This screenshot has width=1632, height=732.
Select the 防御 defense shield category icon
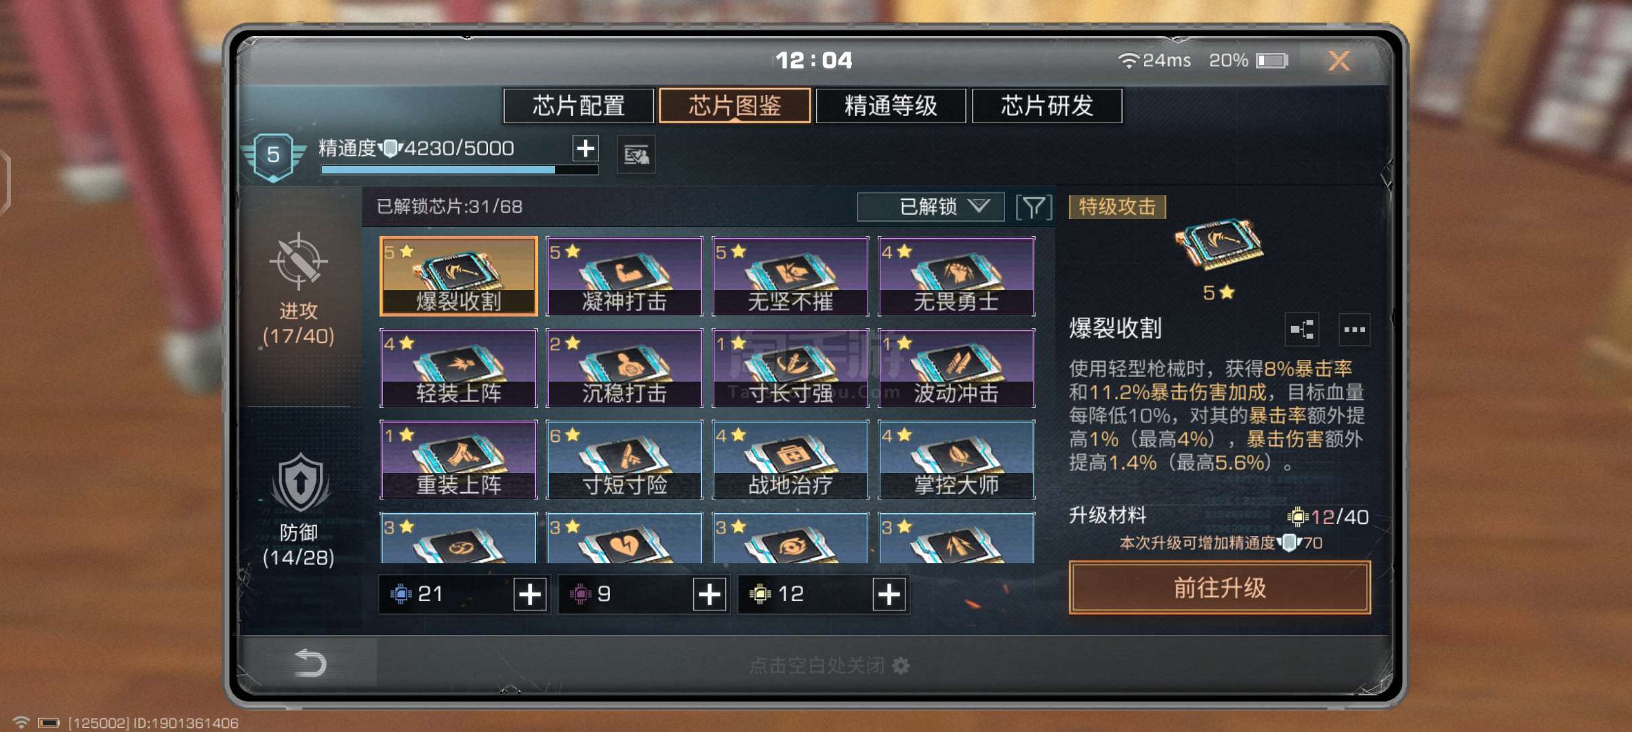pyautogui.click(x=300, y=483)
